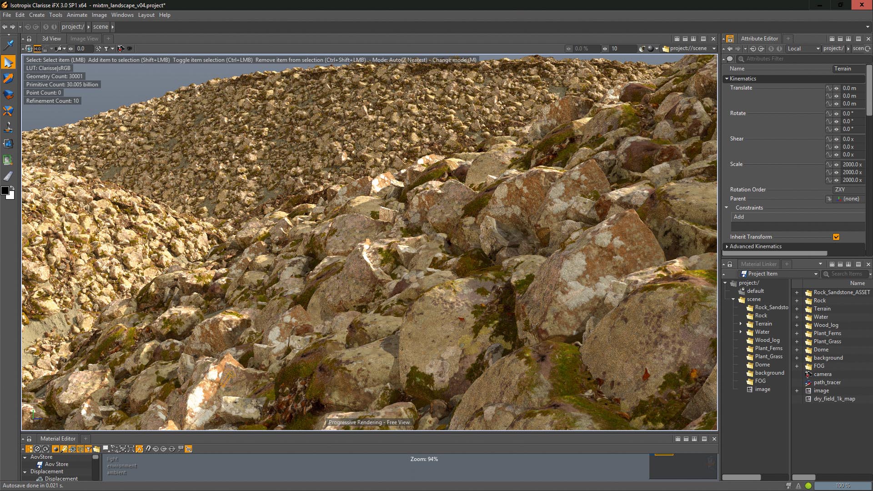Collapse the AovStore group in Material Editor
This screenshot has width=873, height=491.
(x=25, y=457)
